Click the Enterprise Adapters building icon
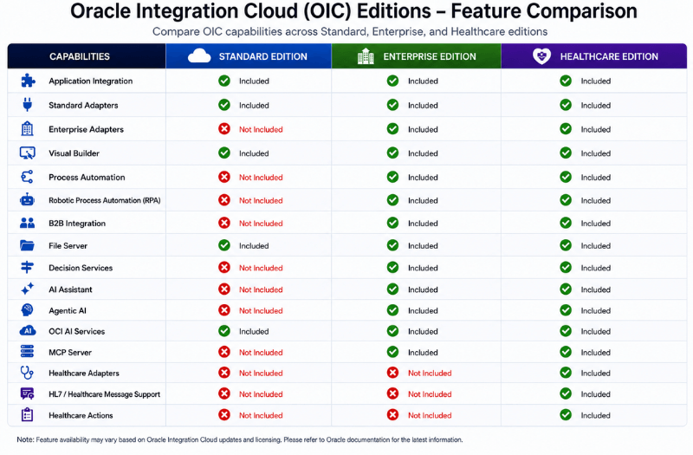This screenshot has height=455, width=693. point(28,128)
